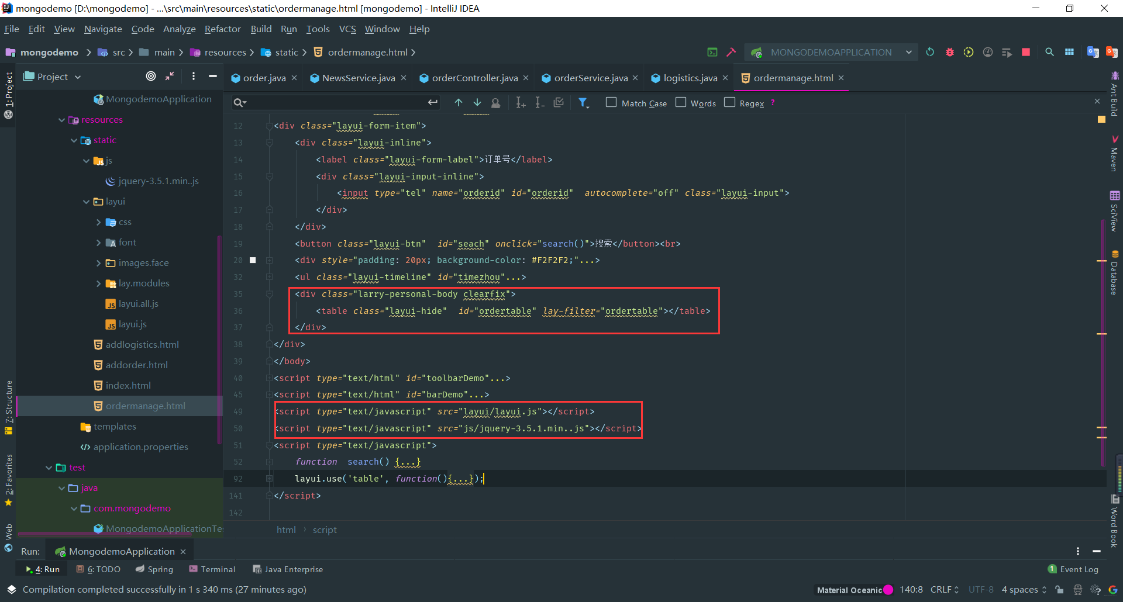This screenshot has width=1123, height=602.
Task: Change the 4 spaces indent setting
Action: point(1024,590)
